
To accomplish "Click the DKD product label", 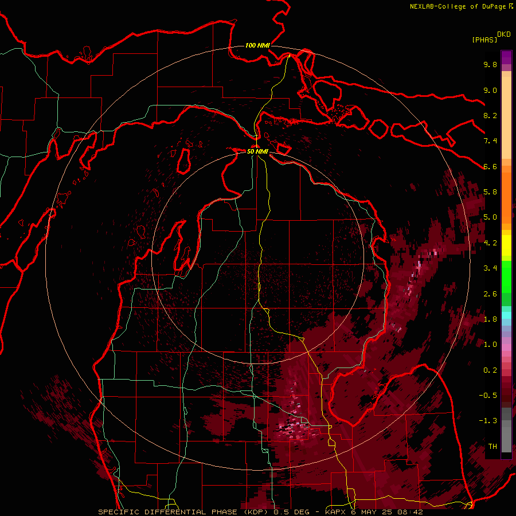I will pyautogui.click(x=504, y=34).
